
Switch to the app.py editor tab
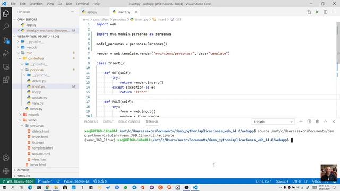(92, 12)
